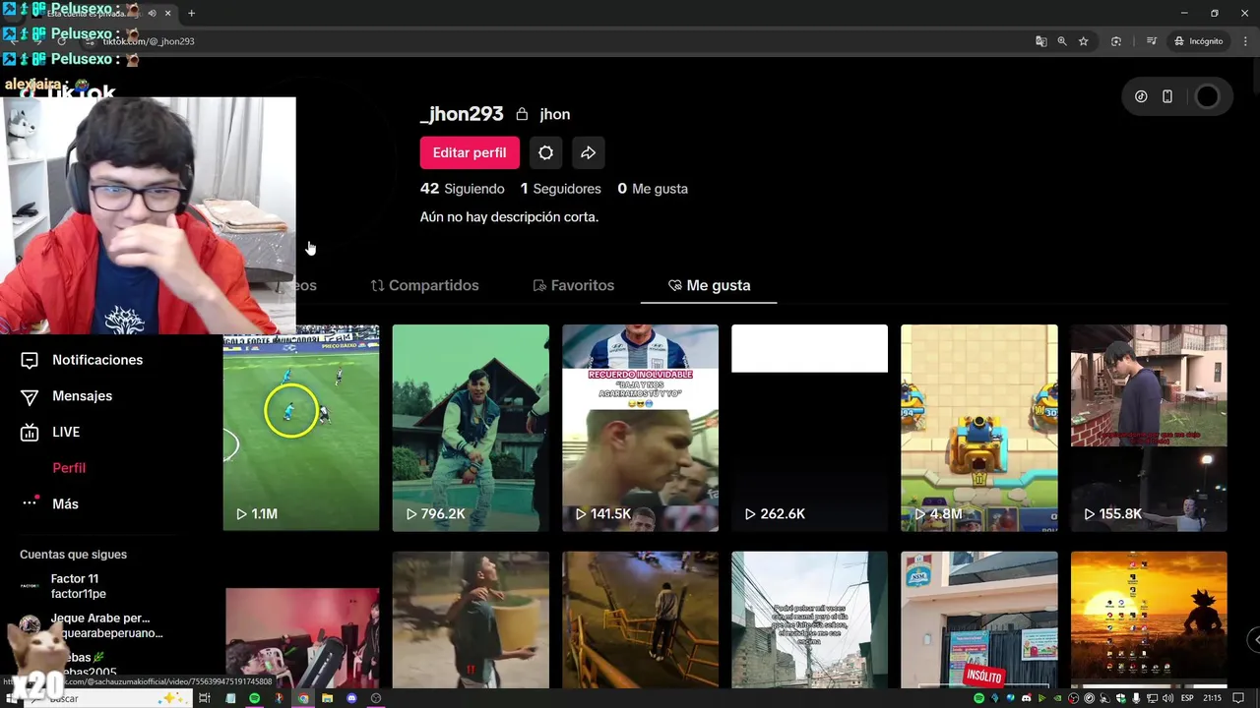Click the NVIDIA icon in system tray
The width and height of the screenshot is (1260, 708).
[x=1058, y=698]
